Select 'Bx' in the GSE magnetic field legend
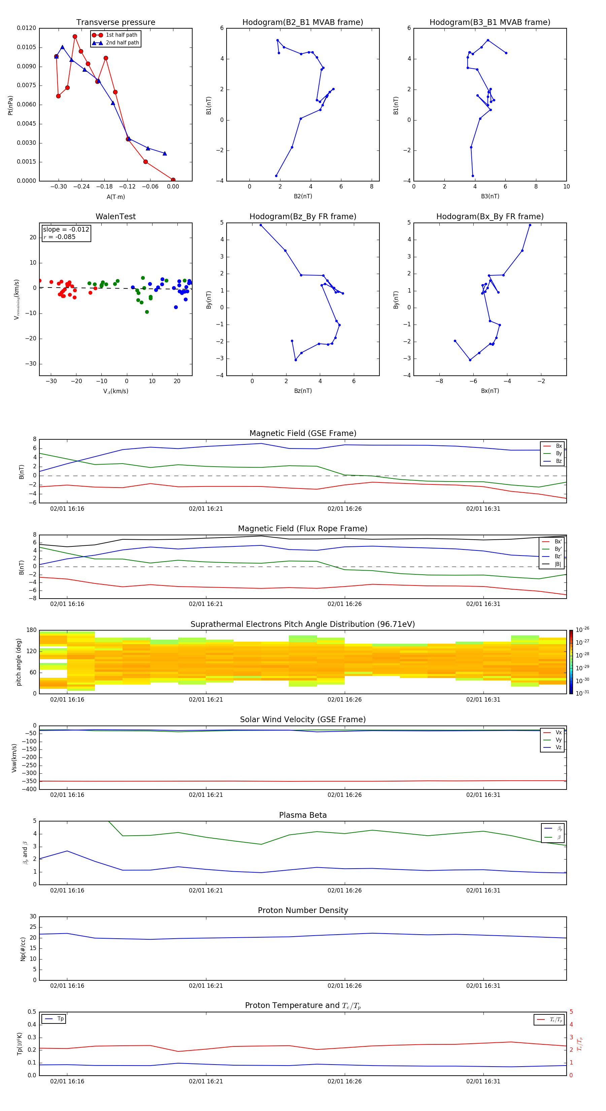This screenshot has width=606, height=1111. click(x=552, y=446)
